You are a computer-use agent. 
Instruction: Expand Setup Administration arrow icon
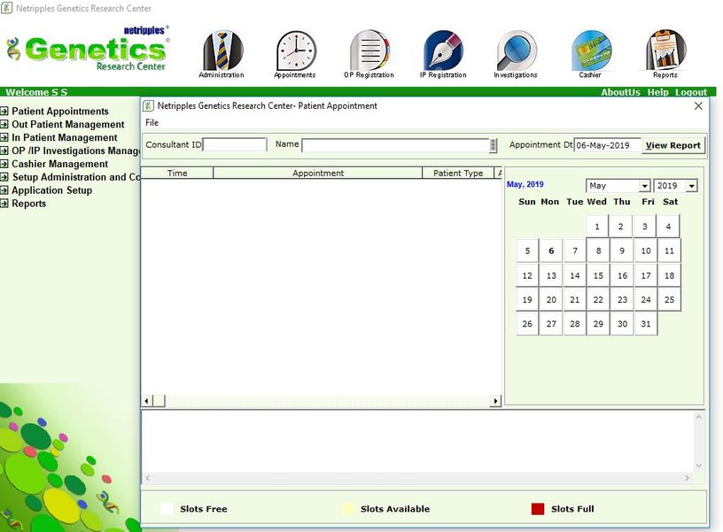point(4,177)
